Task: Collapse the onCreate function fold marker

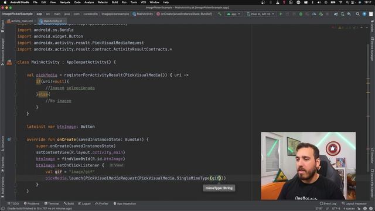Action: tap(16, 139)
